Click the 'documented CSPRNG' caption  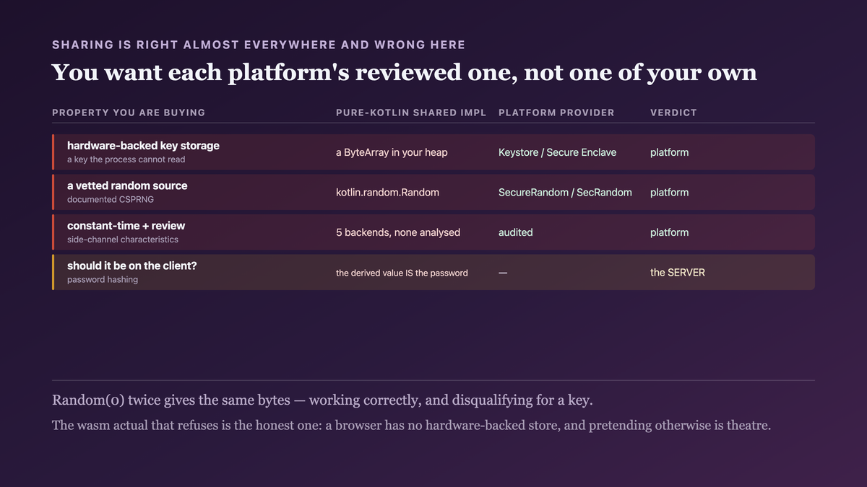coord(111,200)
